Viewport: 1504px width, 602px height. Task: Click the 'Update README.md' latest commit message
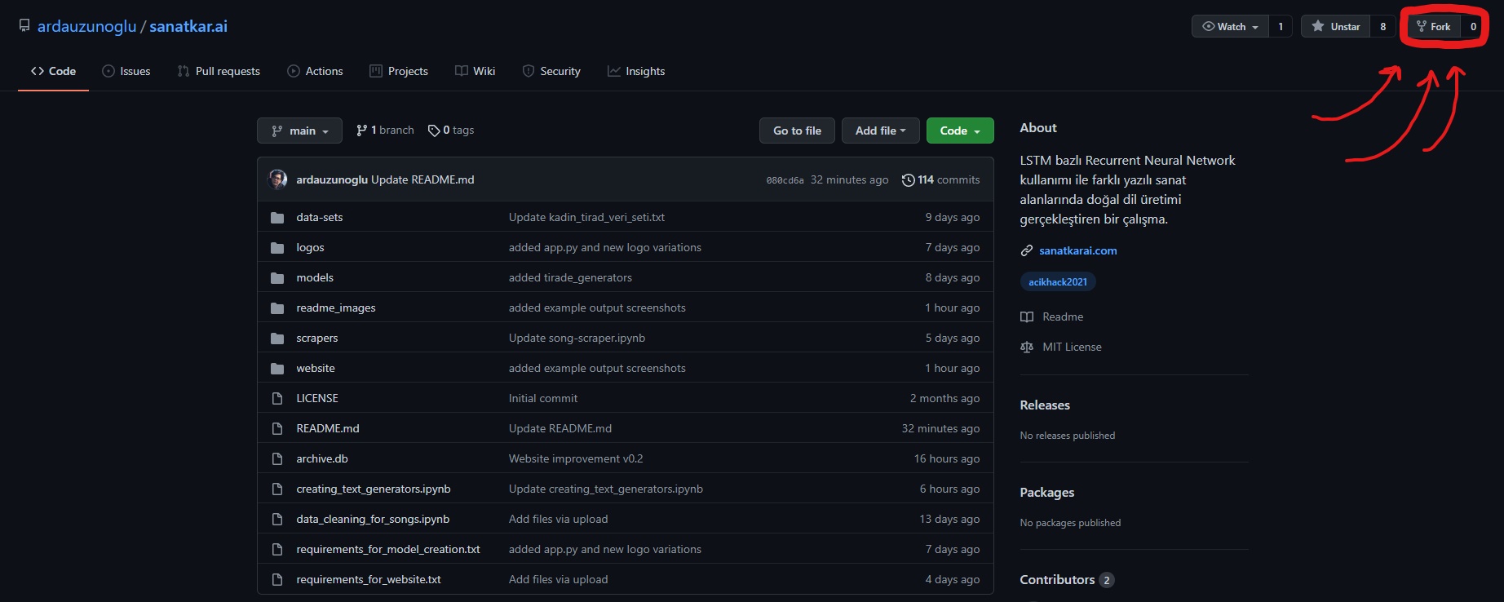click(x=422, y=179)
